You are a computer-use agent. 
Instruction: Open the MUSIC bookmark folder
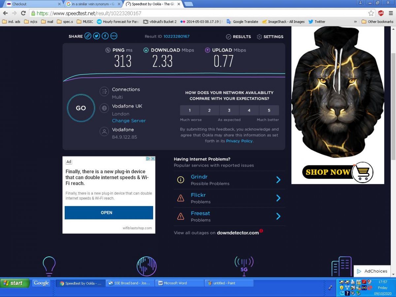pos(85,21)
